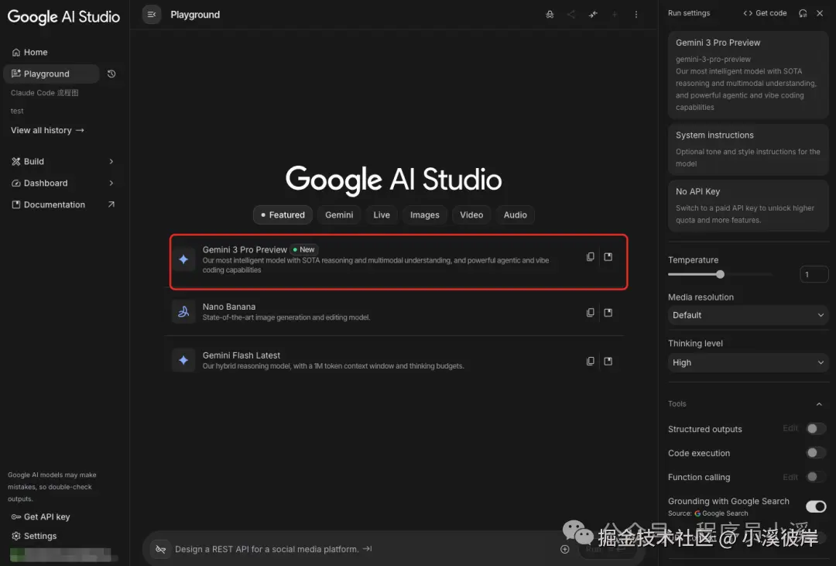Open the Claude Code history entry
The width and height of the screenshot is (836, 566).
(x=45, y=93)
